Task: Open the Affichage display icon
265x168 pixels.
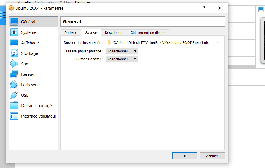Action: (x=14, y=43)
